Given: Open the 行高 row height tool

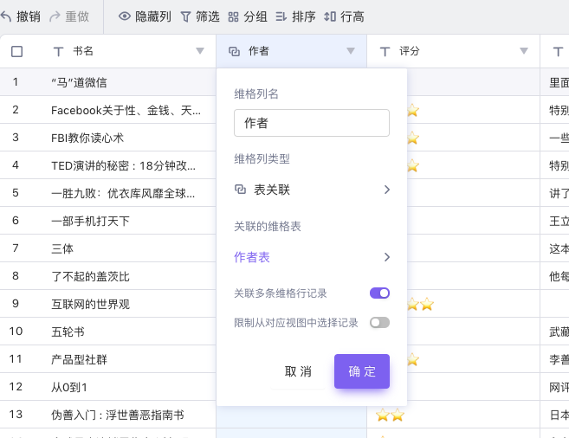Looking at the screenshot, I should [x=330, y=16].
